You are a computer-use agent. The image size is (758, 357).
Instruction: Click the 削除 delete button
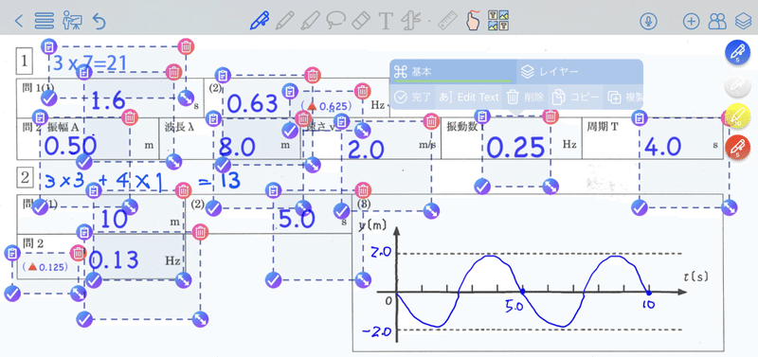(526, 98)
